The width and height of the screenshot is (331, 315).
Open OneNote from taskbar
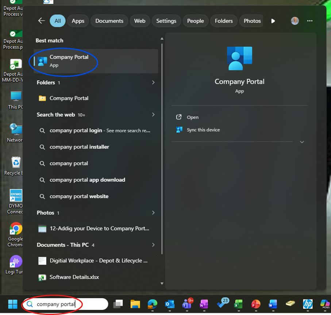click(x=204, y=304)
